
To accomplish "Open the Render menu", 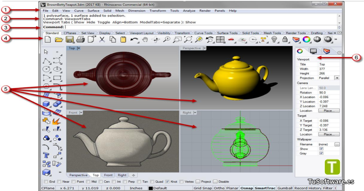I will click(x=205, y=10).
